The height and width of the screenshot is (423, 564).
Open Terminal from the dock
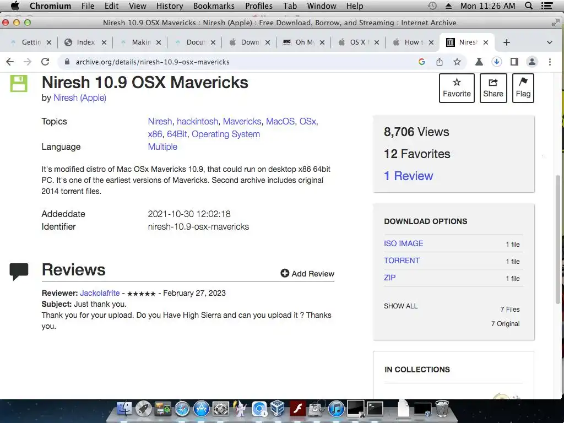click(x=375, y=409)
